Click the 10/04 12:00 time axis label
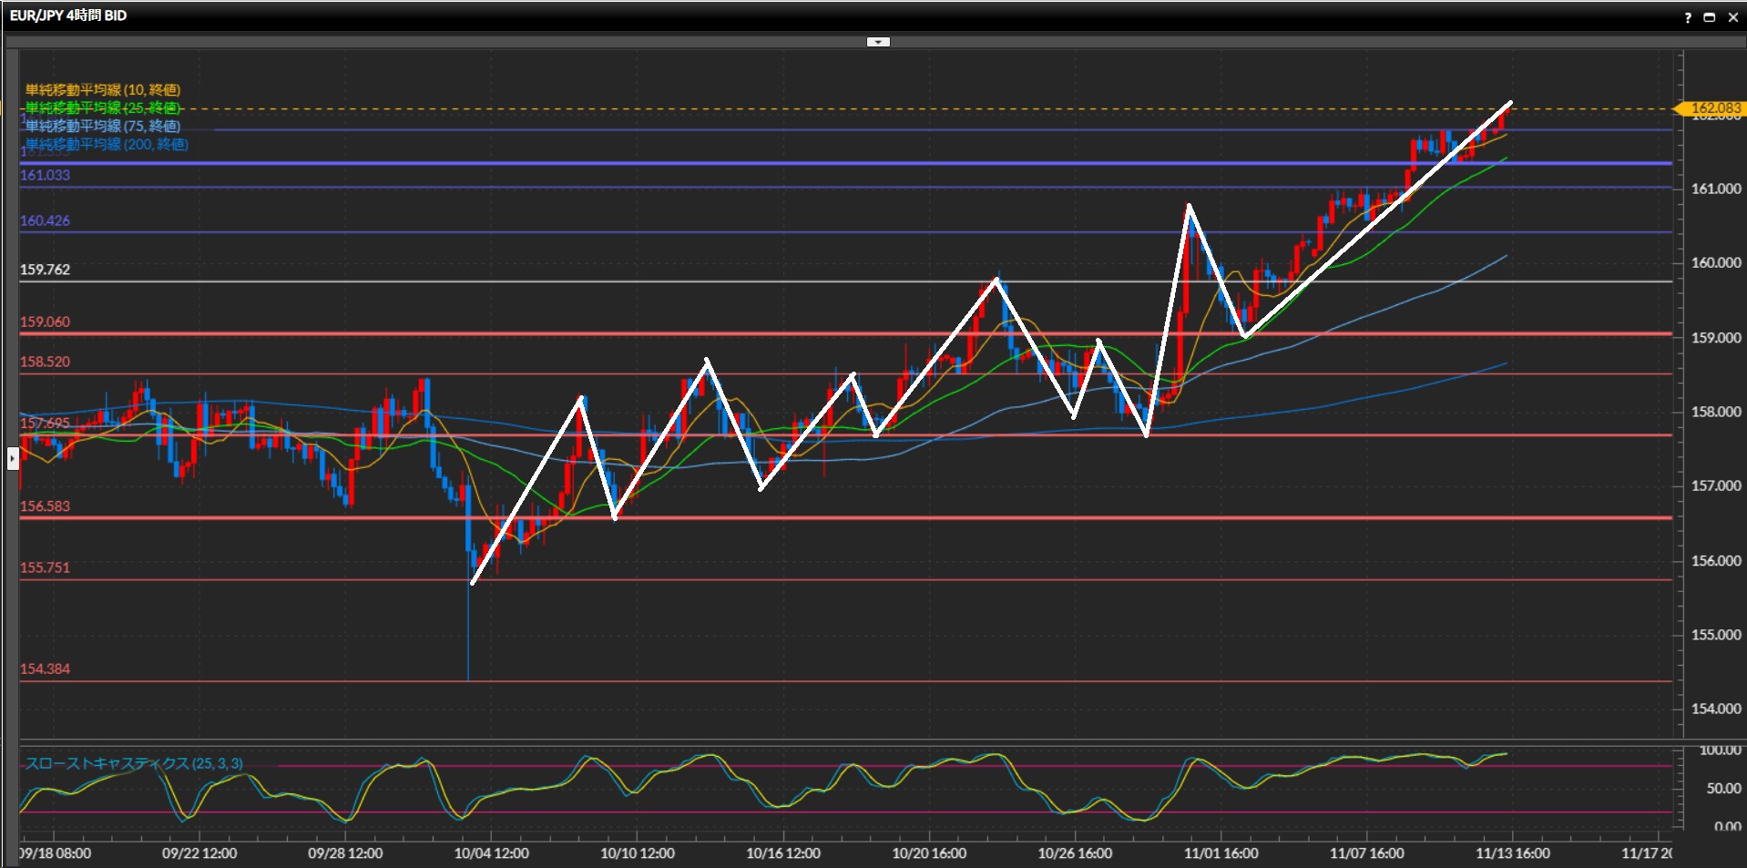1747x868 pixels. pos(491,853)
